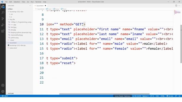The image size is (182, 102).
Task: Click the VS Code logo in title bar
Action: coord(2,2)
